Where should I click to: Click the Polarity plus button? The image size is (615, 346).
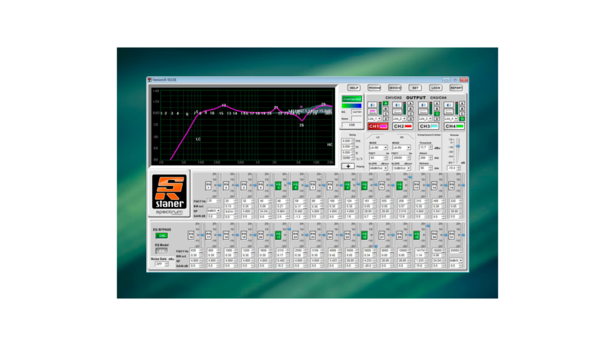pyautogui.click(x=347, y=166)
